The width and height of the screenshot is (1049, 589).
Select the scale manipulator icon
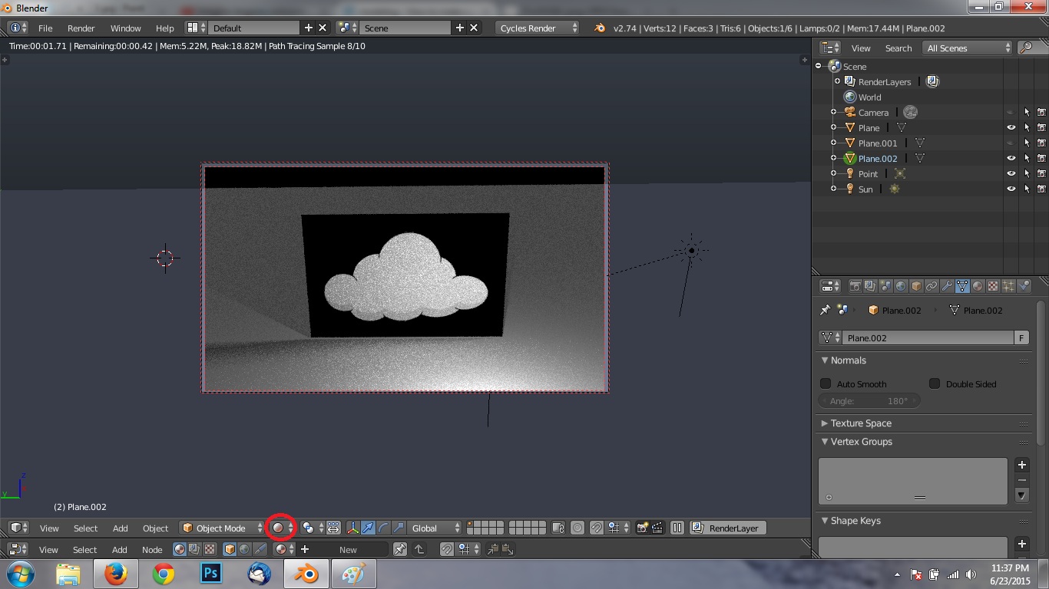tap(399, 528)
